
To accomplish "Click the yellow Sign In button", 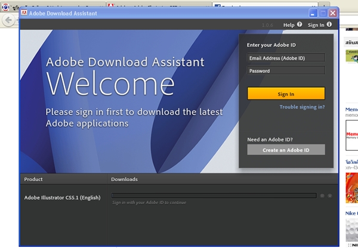I will pos(286,94).
